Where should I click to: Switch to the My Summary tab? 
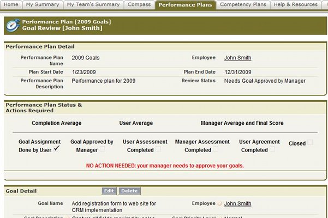43,4
